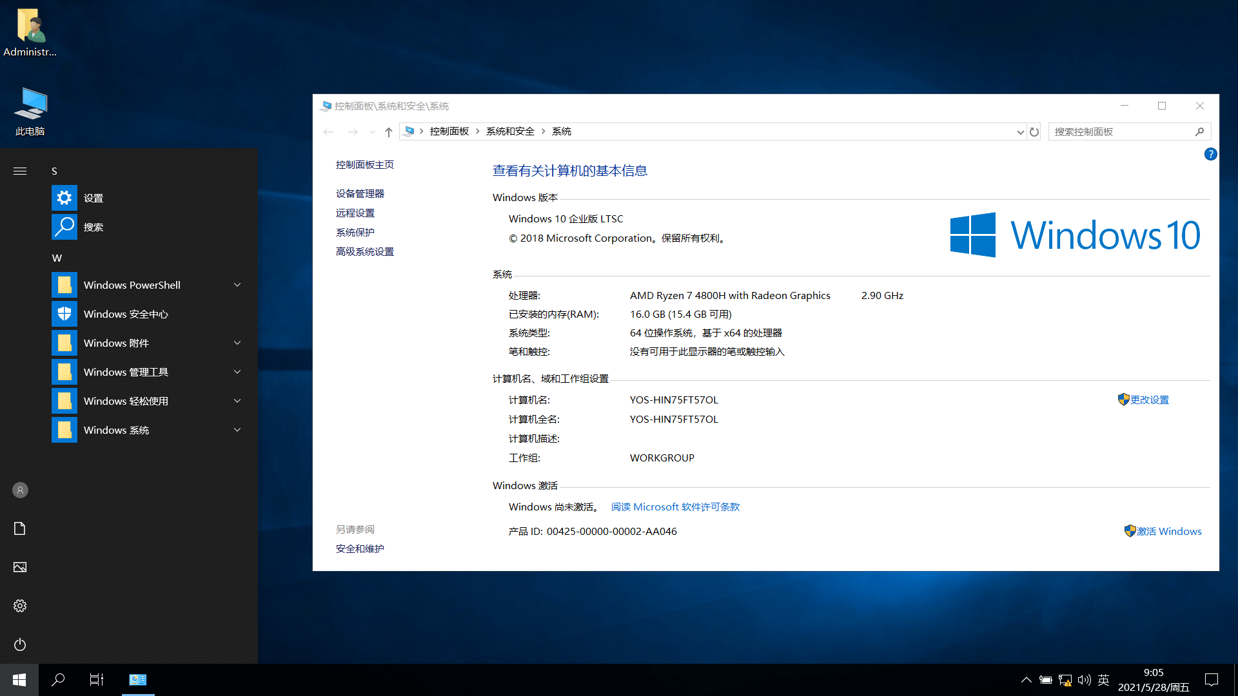Viewport: 1238px width, 696px height.
Task: Click the taskbar search magnifier icon
Action: [x=58, y=680]
